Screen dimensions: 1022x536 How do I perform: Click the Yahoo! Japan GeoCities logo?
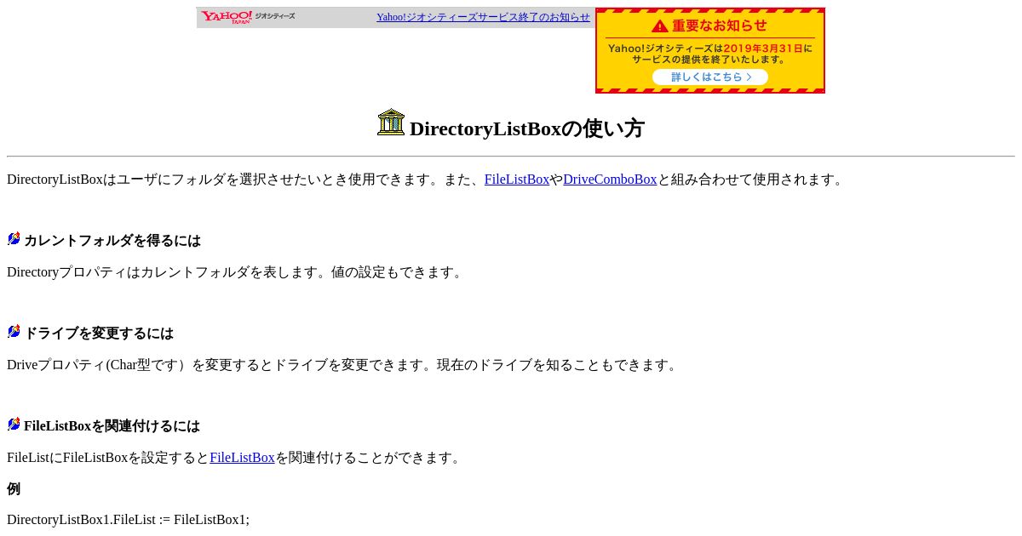point(248,17)
